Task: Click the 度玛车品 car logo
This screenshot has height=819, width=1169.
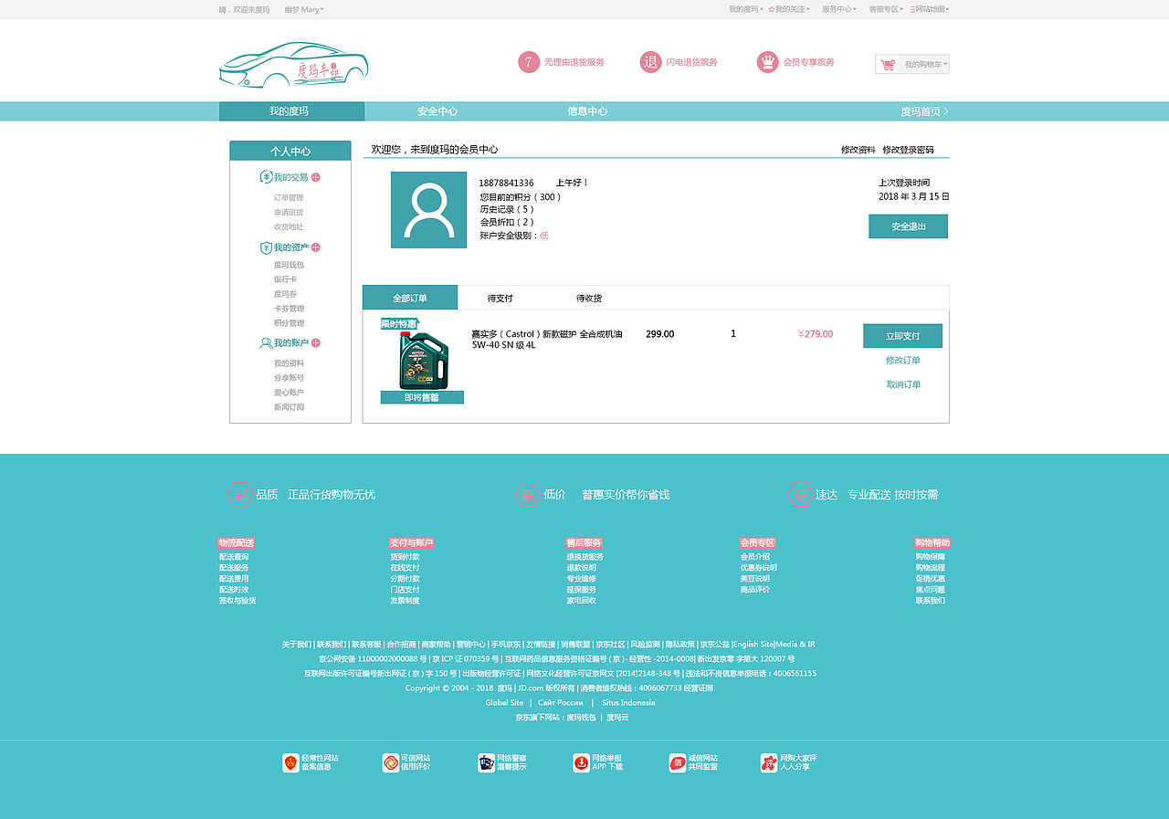Action: tap(294, 65)
